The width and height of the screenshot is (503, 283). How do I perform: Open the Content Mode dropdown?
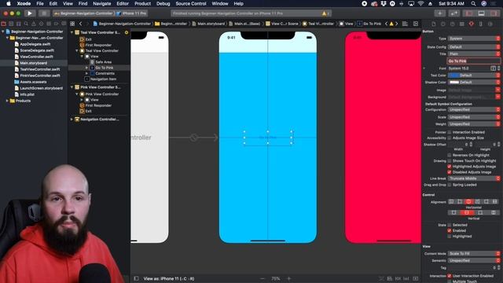click(x=474, y=253)
